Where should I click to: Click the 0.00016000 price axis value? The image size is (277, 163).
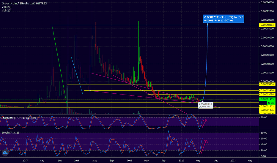point(267,38)
